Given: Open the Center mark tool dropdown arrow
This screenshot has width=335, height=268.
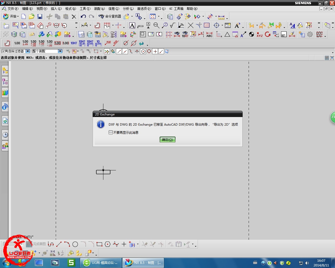Looking at the screenshot, I should click(x=222, y=25).
